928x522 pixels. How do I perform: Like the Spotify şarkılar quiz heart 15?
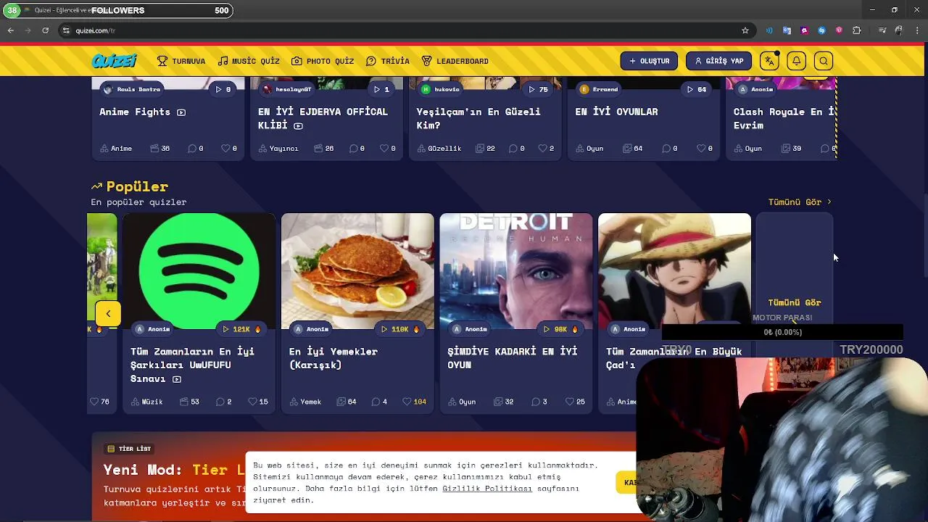(x=257, y=402)
